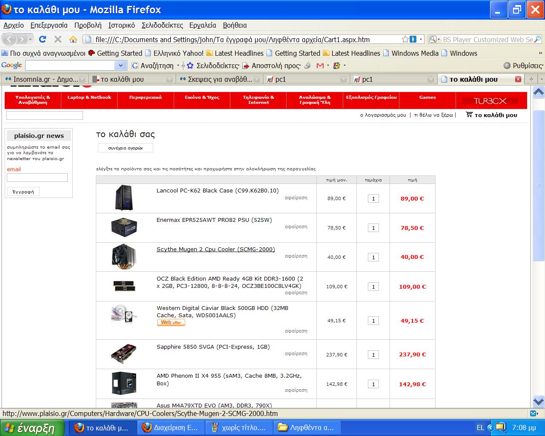Open Περιφερειακά category menu

[145, 98]
